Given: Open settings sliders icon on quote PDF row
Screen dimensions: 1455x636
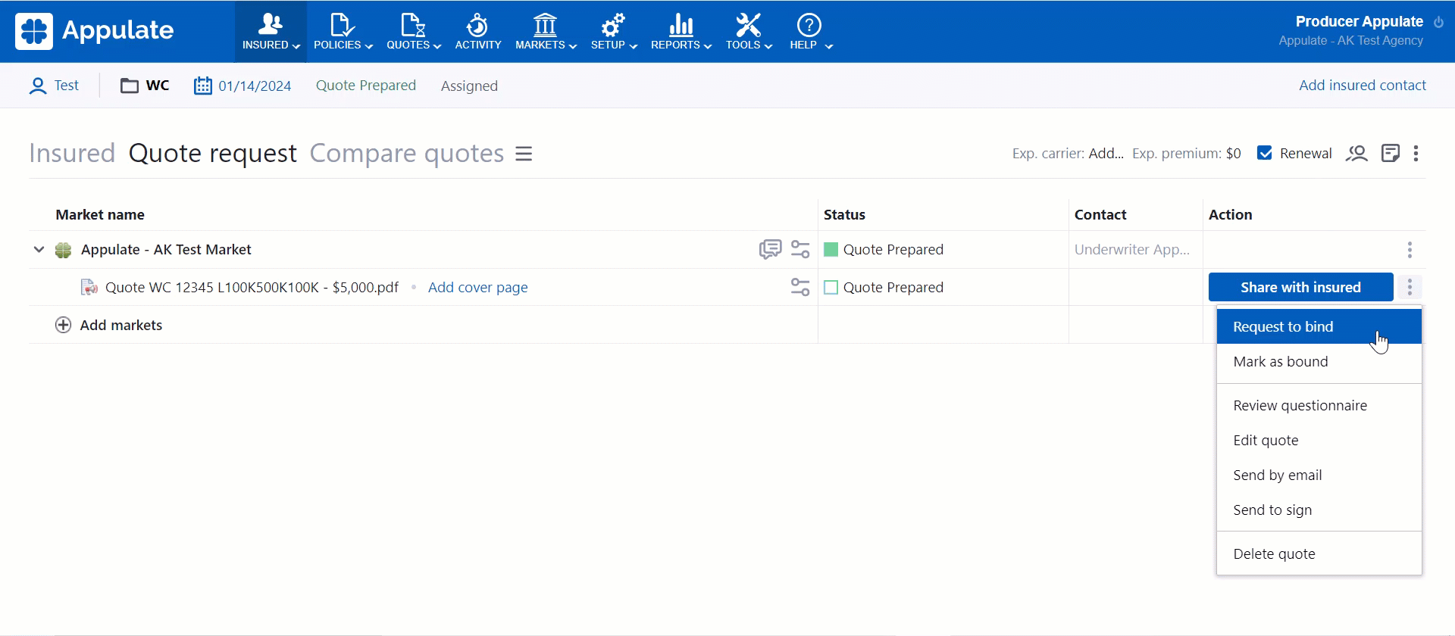Looking at the screenshot, I should click(800, 287).
